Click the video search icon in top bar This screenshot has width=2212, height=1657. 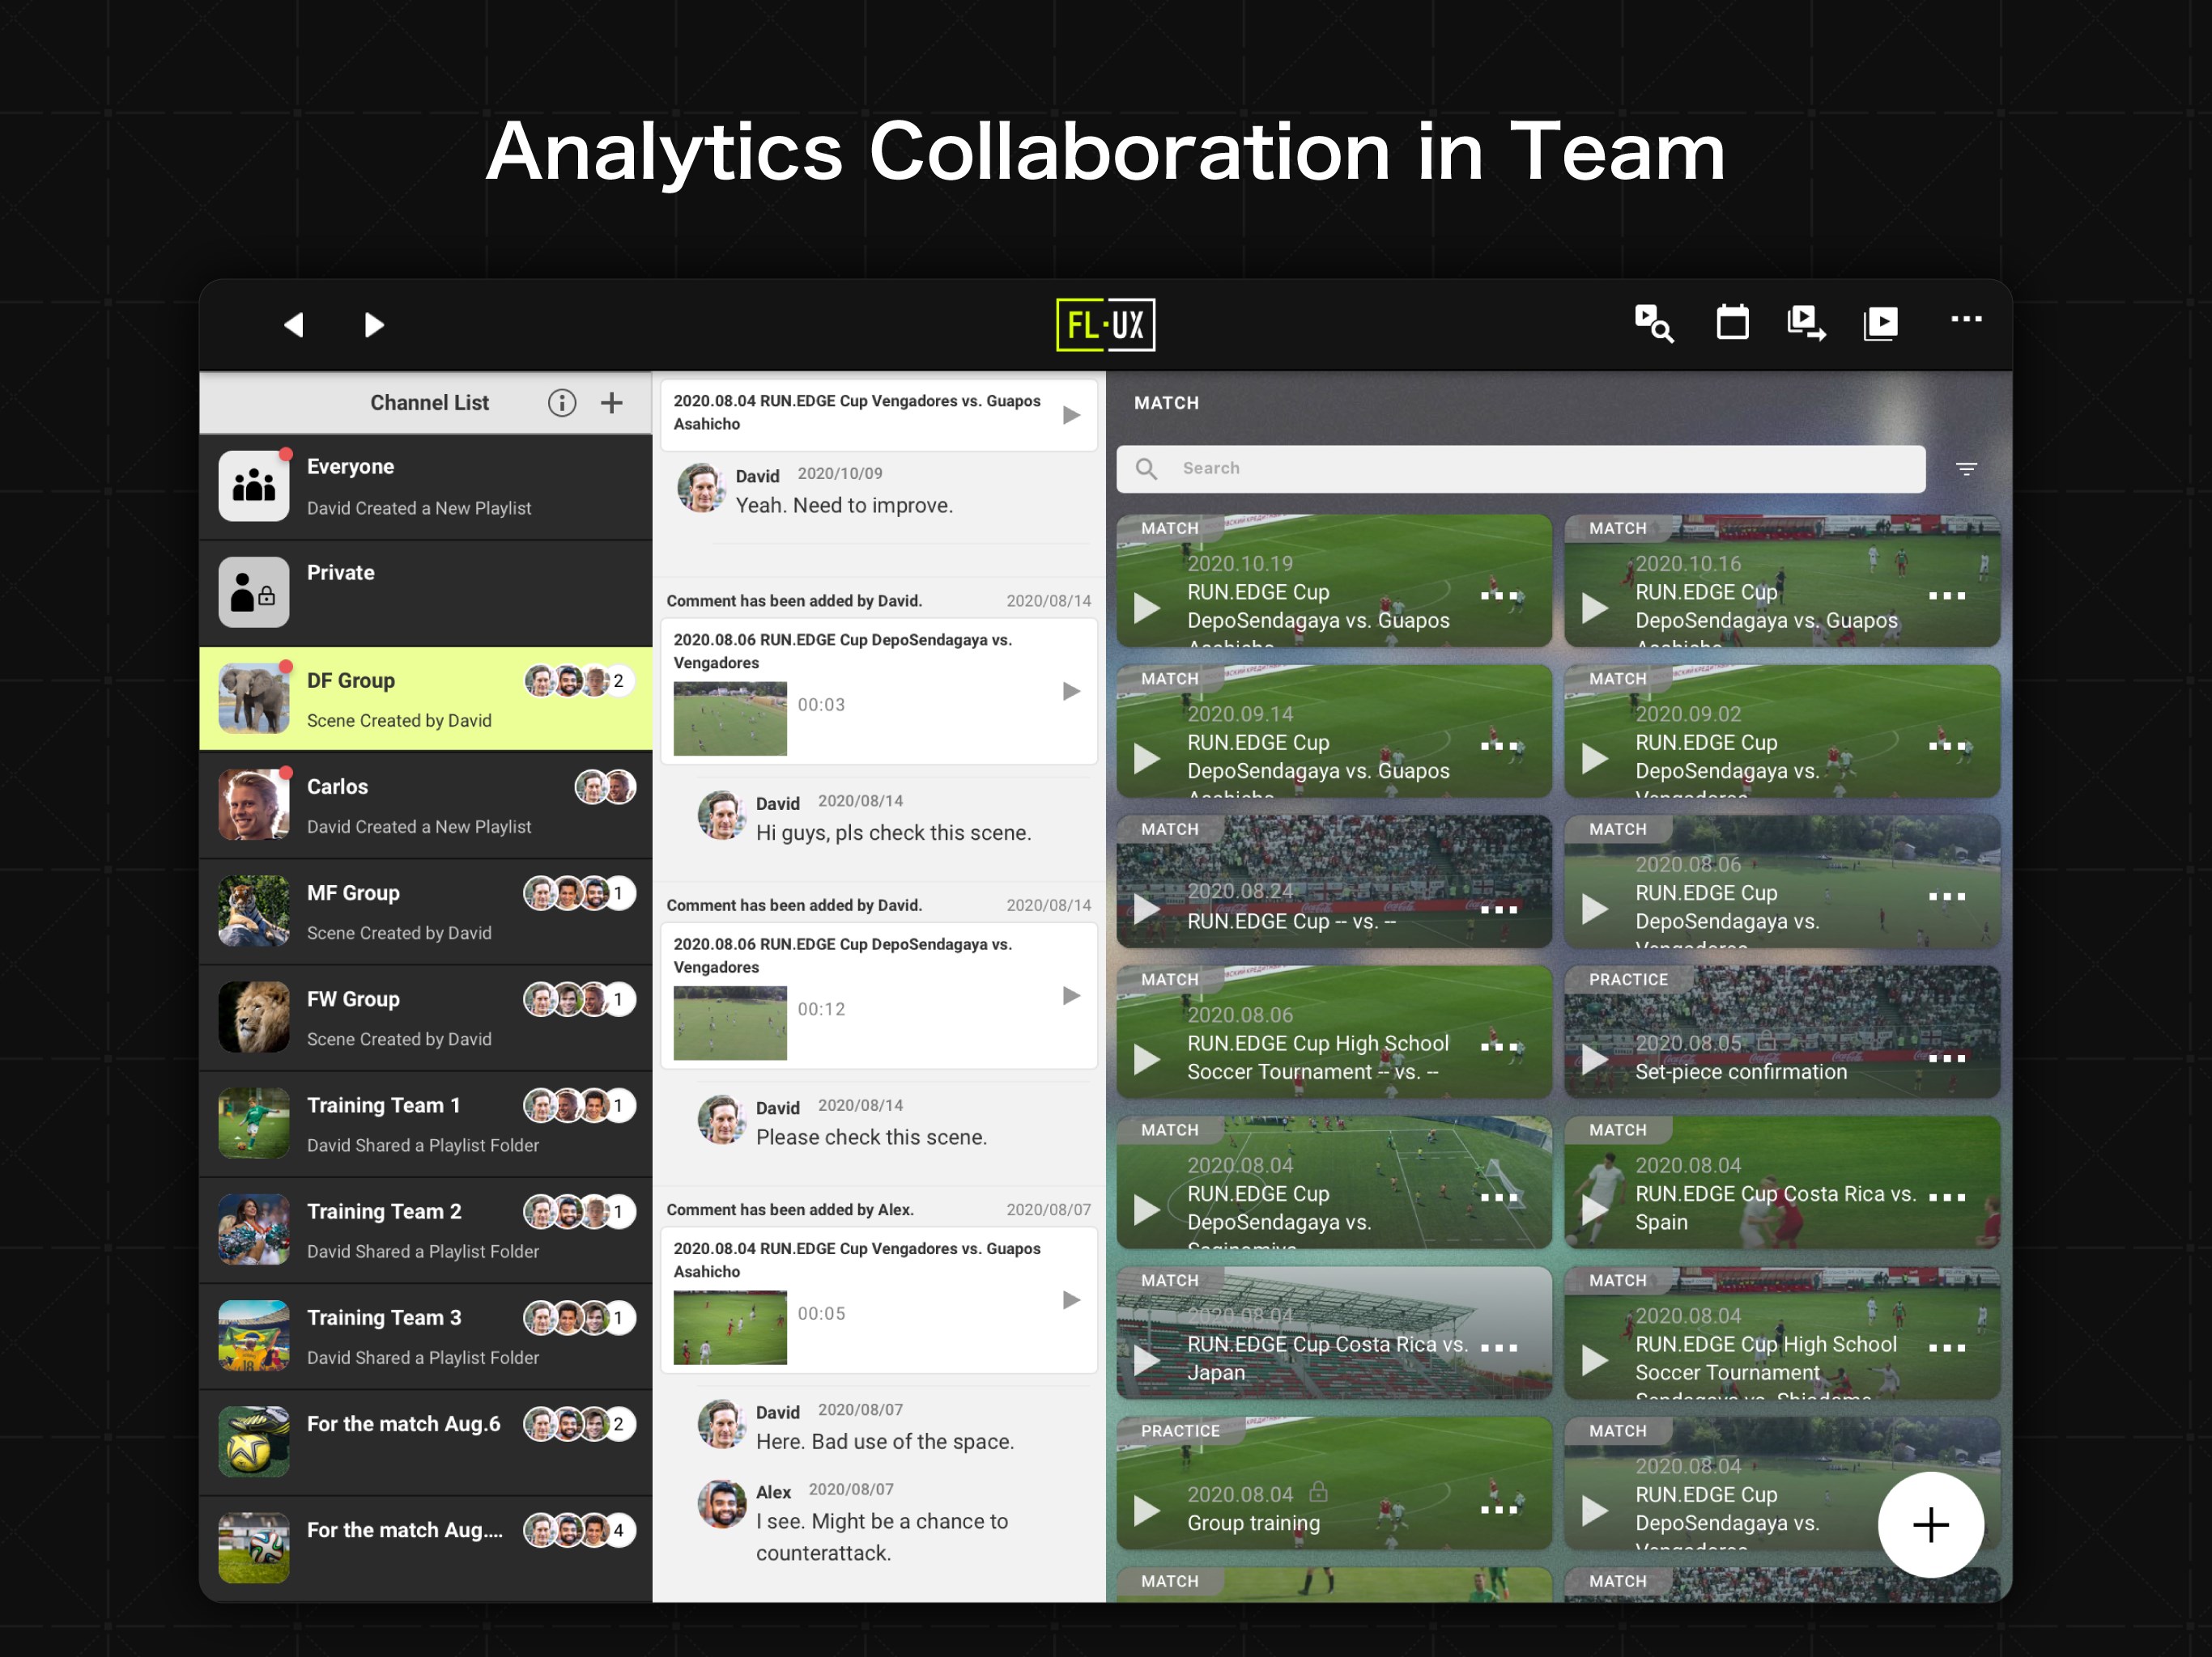point(1653,324)
